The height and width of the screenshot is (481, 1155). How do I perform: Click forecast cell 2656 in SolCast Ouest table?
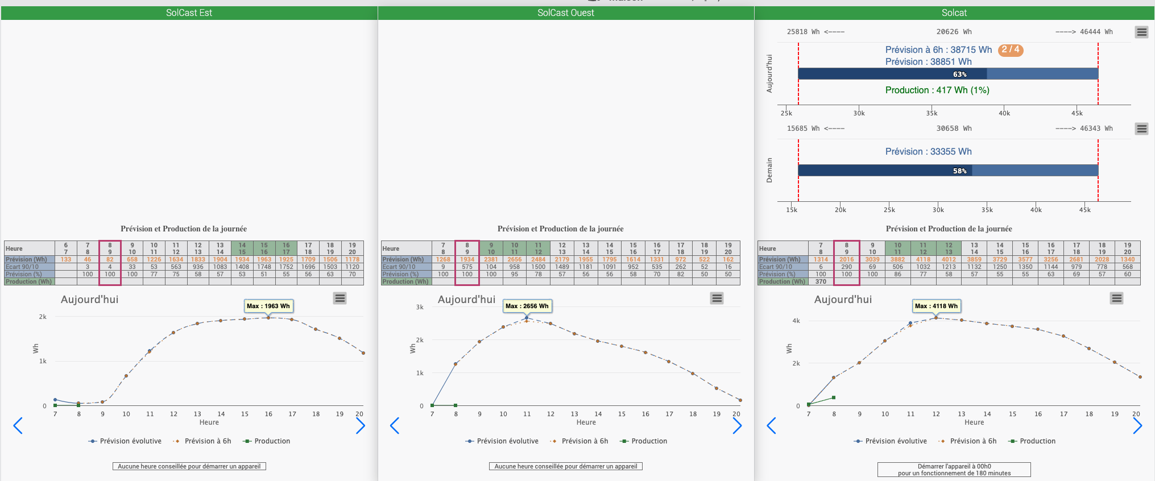point(515,259)
